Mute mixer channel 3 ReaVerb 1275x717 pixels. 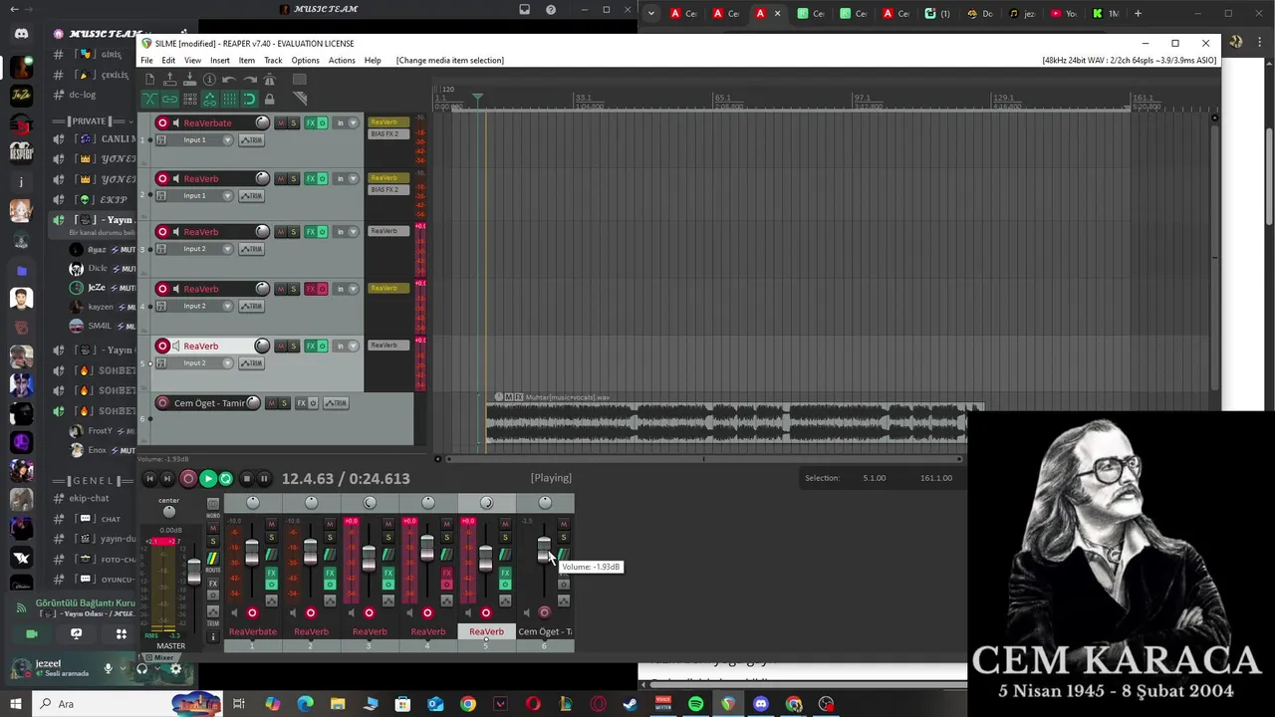click(387, 524)
